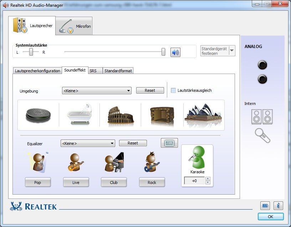This screenshot has height=227, width=291.
Task: Apply the Club equalizer preset button
Action: (x=114, y=183)
